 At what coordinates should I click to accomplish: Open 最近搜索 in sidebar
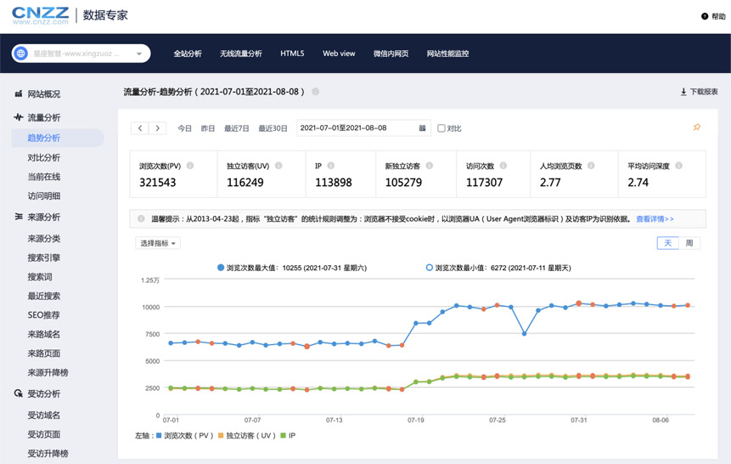tap(44, 296)
